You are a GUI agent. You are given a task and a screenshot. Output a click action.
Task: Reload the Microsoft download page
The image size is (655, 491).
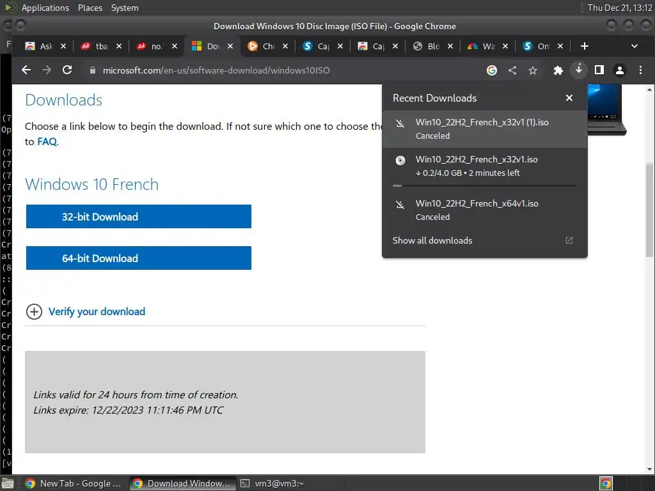67,70
